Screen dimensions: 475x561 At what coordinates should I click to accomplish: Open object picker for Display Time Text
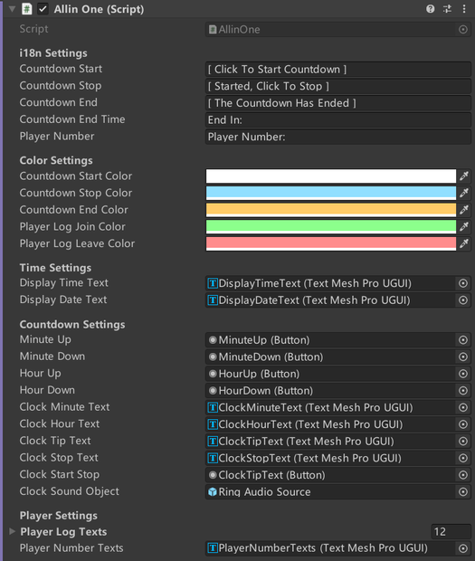(463, 283)
